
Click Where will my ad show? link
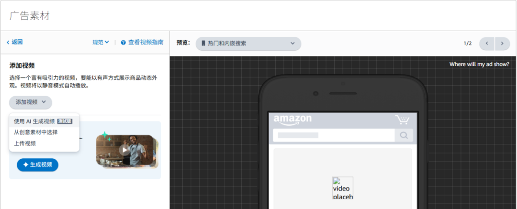(x=479, y=64)
